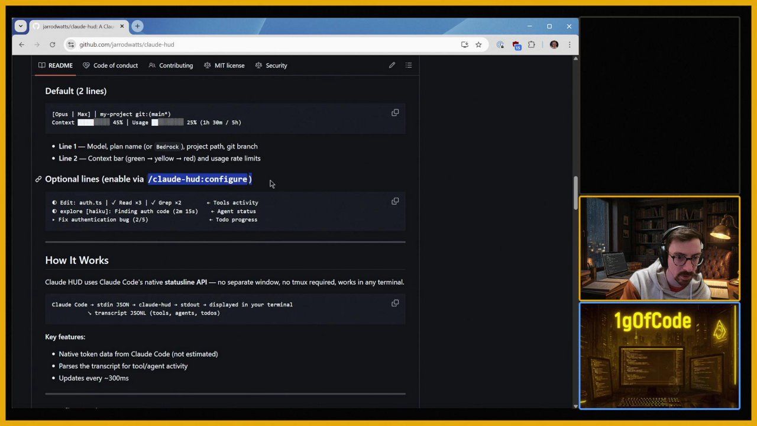Screen dimensions: 757x426
Task: Click the heading anchor link icon beside Optional lines
Action: click(x=38, y=179)
